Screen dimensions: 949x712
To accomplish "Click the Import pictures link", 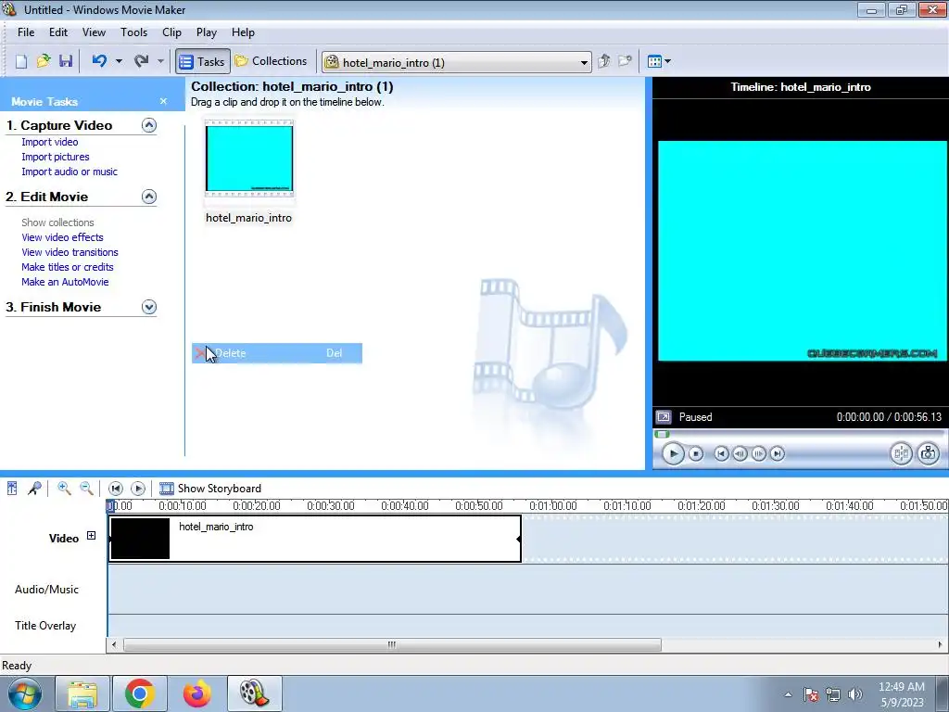I will [x=56, y=157].
